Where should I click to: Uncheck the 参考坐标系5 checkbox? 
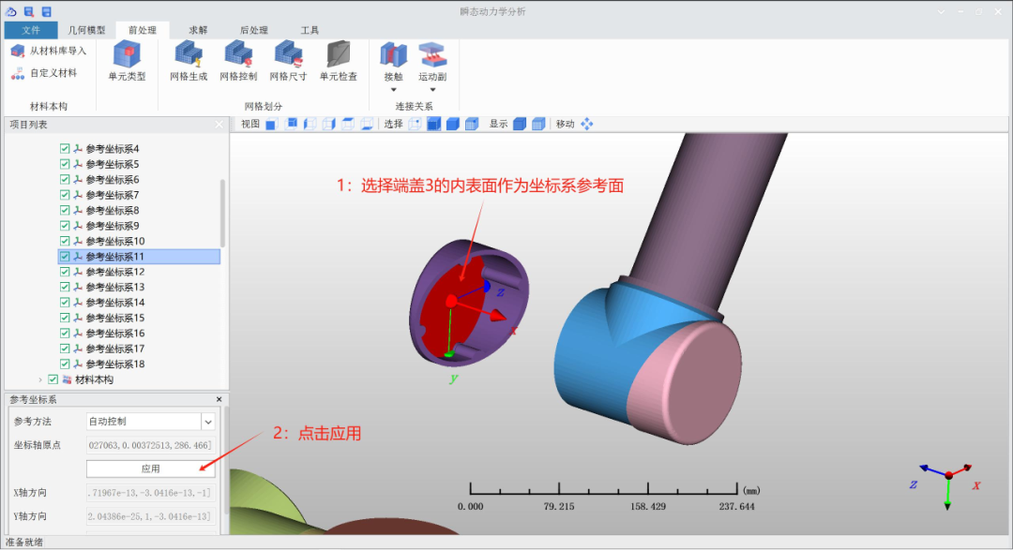[x=65, y=164]
